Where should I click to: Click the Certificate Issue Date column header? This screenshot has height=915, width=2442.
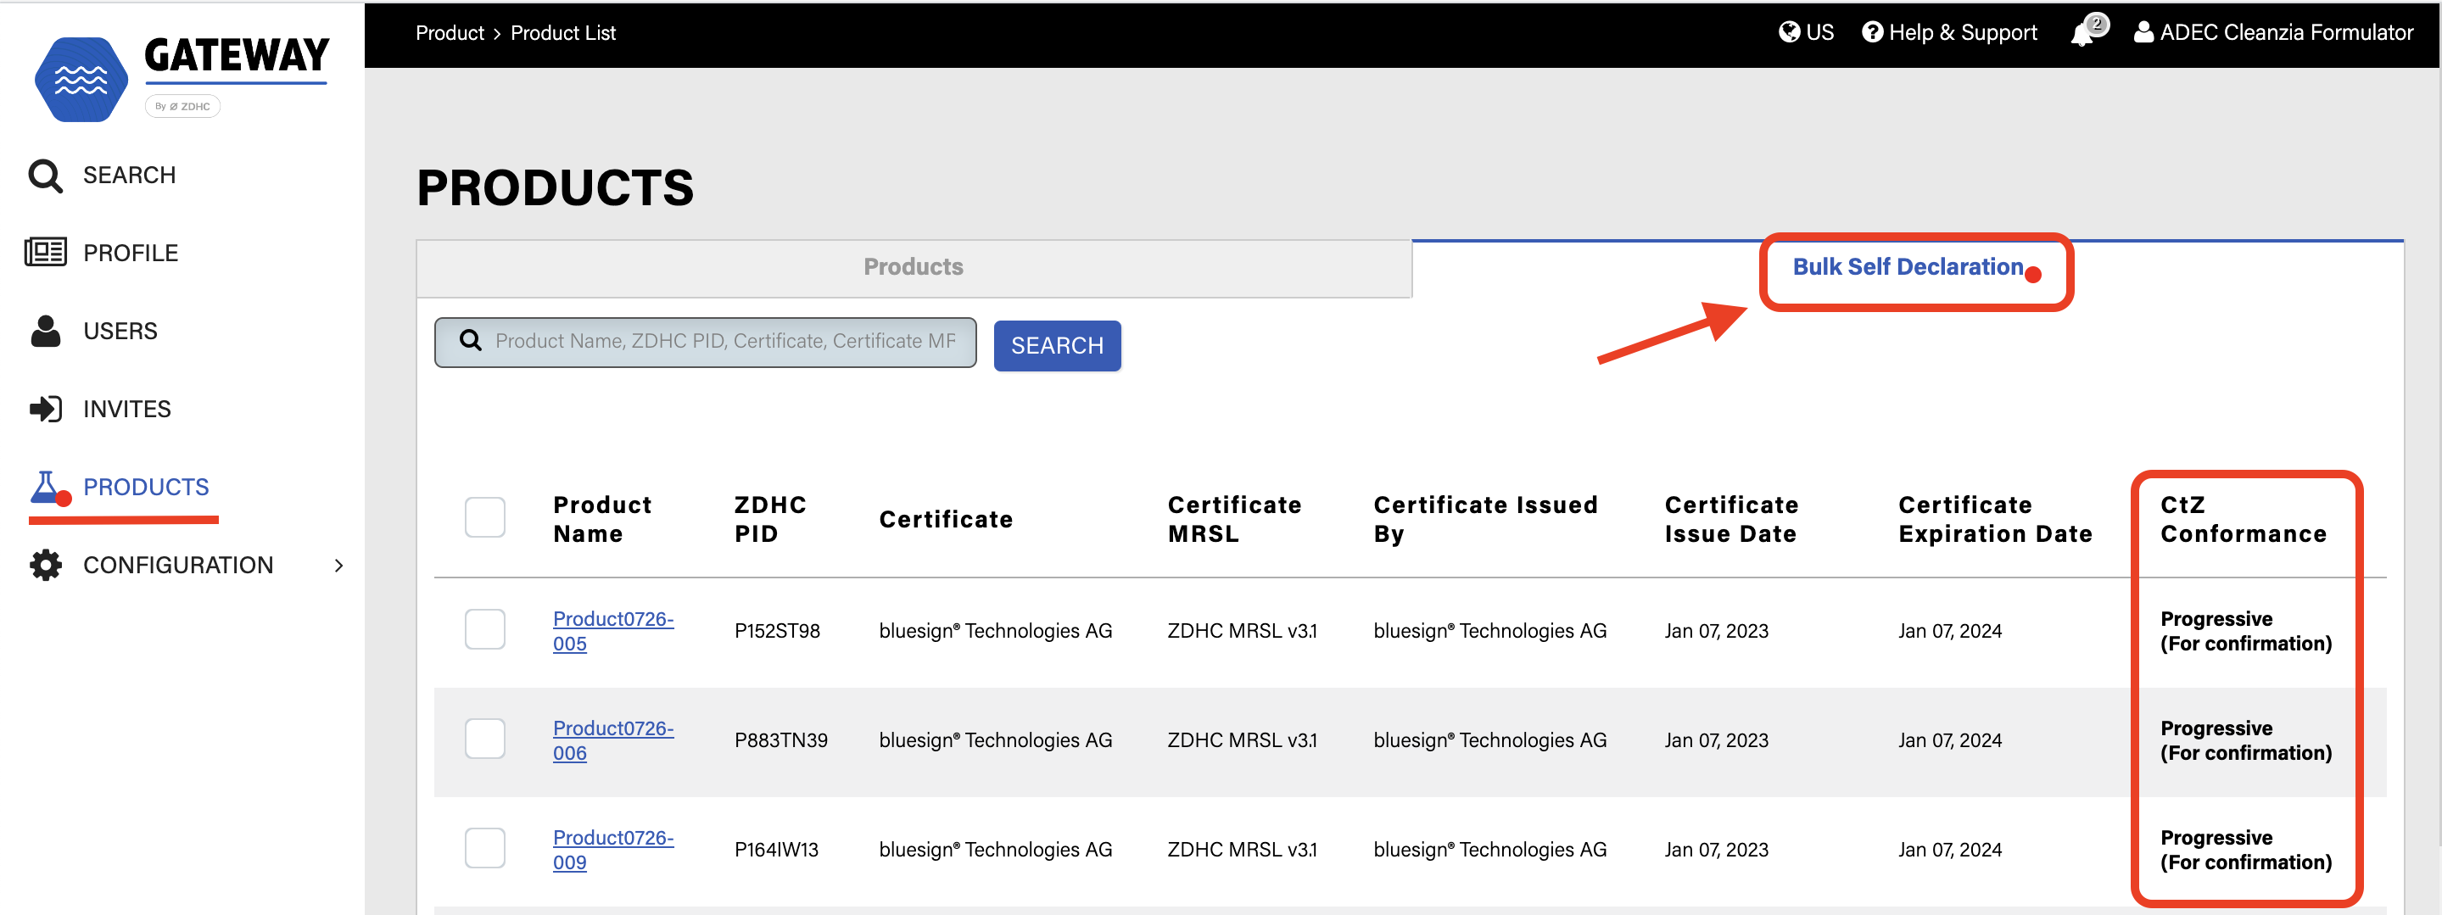(1731, 519)
